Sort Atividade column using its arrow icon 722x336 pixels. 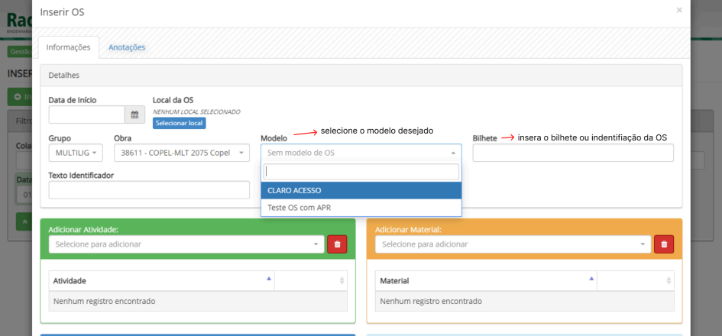click(x=268, y=279)
